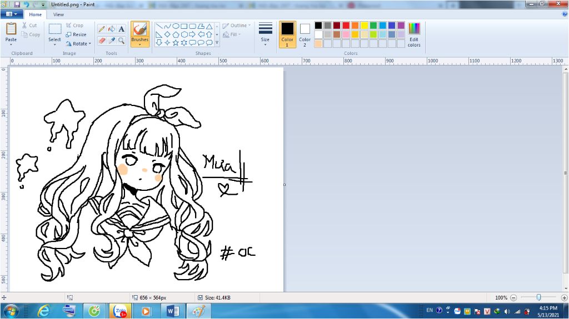Open Zalo from the taskbar
This screenshot has height=319, width=569.
click(120, 311)
